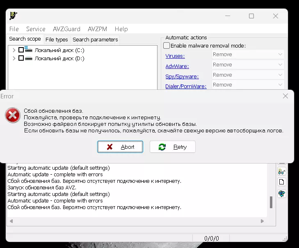Click the AVZ logo in title bar
Viewport: 299px width, 248px height.
point(14,16)
